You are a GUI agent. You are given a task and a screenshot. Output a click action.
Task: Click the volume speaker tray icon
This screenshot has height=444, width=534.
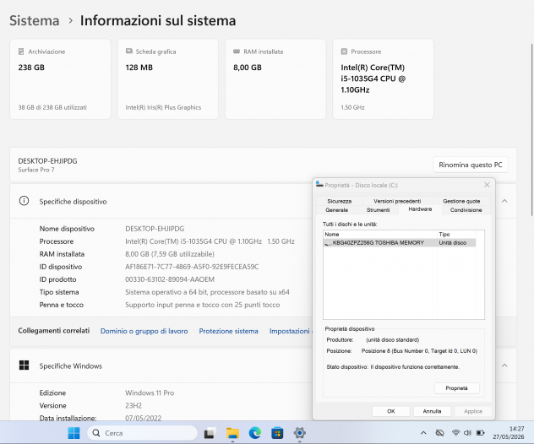[x=467, y=433]
